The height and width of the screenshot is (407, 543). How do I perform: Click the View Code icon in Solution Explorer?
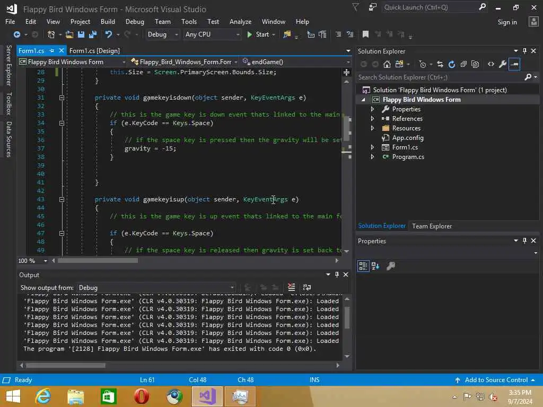pyautogui.click(x=491, y=64)
